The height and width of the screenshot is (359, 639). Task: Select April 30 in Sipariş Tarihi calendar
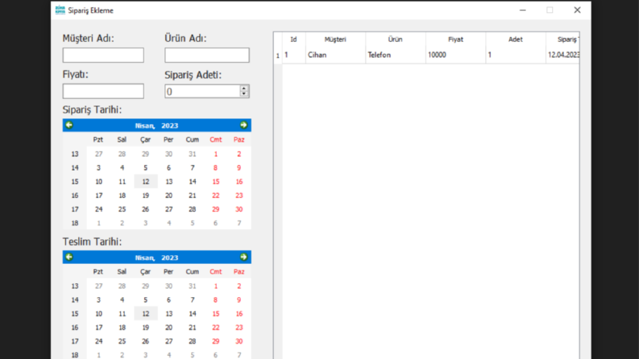(239, 209)
